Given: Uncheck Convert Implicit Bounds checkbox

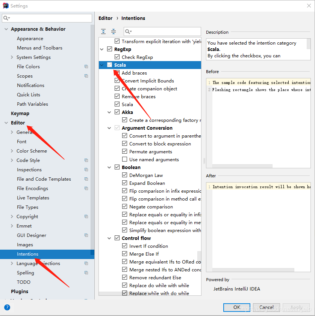Looking at the screenshot, I should [x=117, y=81].
